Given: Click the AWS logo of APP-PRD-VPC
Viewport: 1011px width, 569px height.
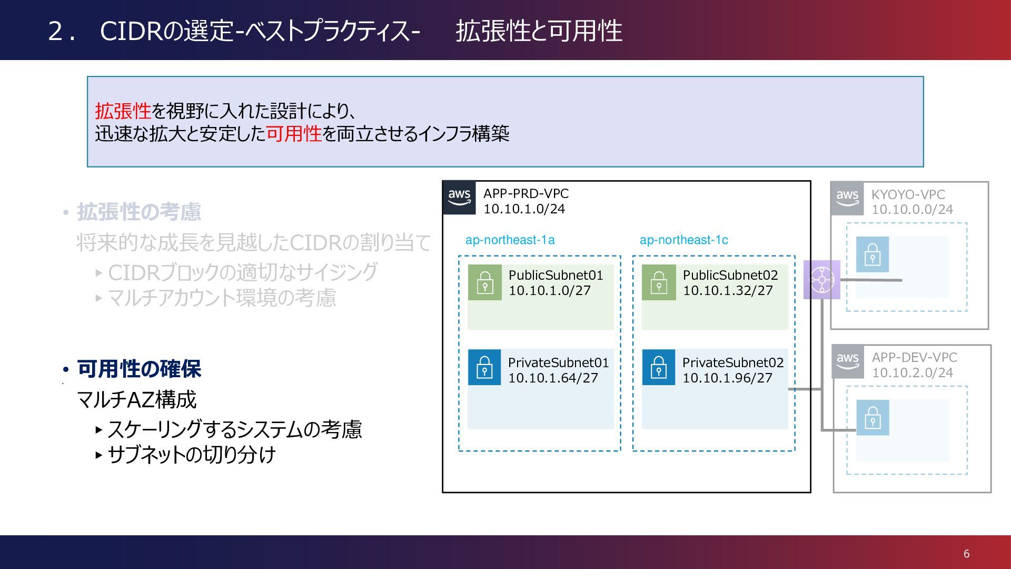Looking at the screenshot, I should pyautogui.click(x=459, y=198).
